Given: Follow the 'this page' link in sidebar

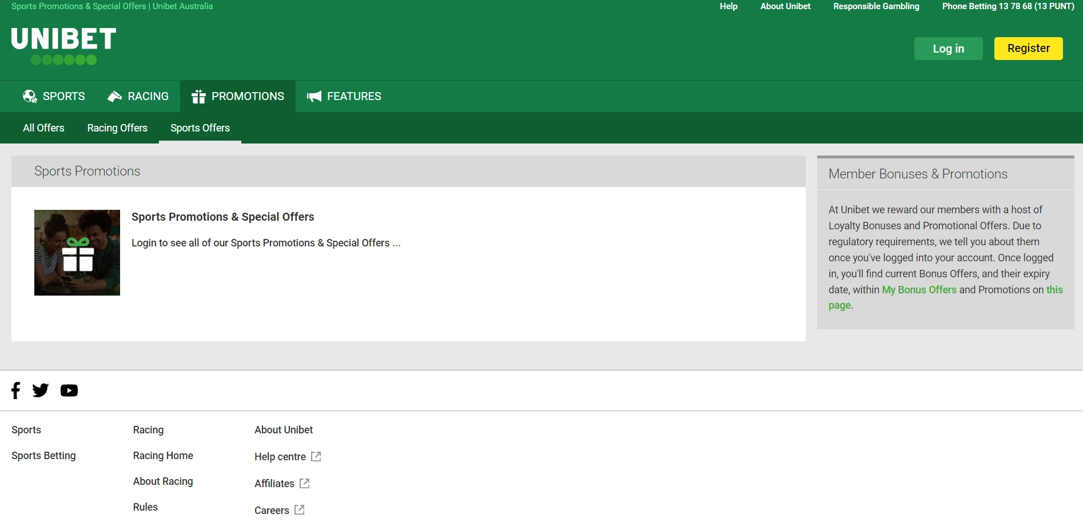Looking at the screenshot, I should click(1054, 290).
